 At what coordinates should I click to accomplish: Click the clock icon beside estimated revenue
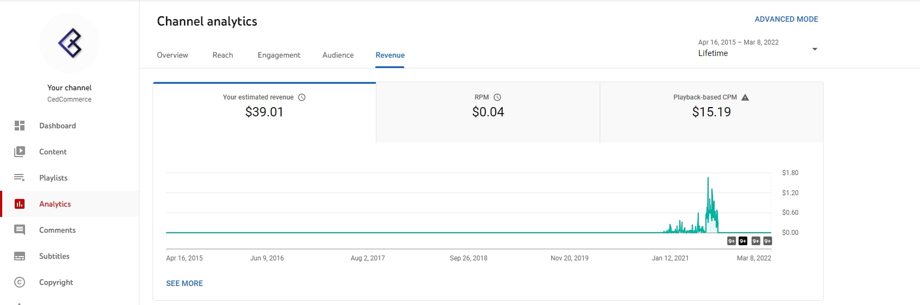tap(302, 97)
